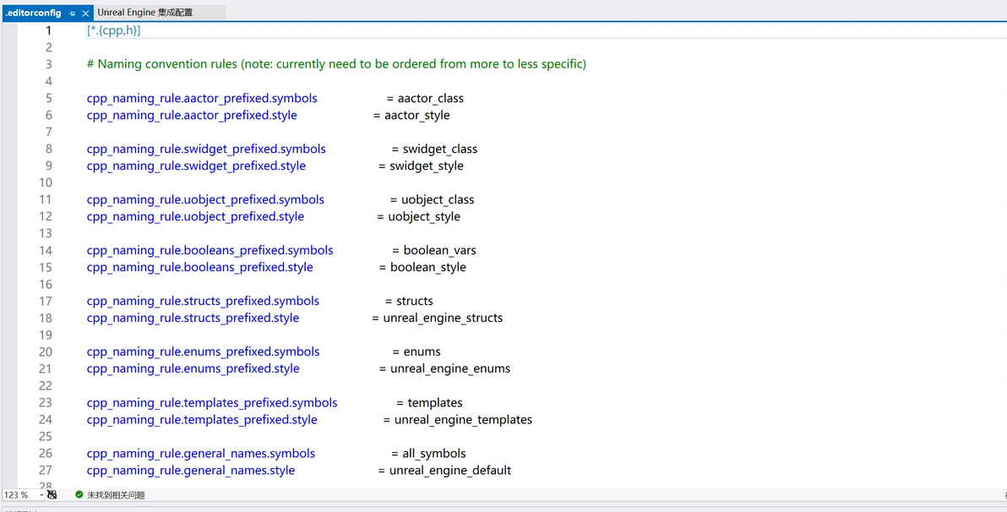Click the green naming convention comment line
1007x512 pixels.
tap(336, 64)
